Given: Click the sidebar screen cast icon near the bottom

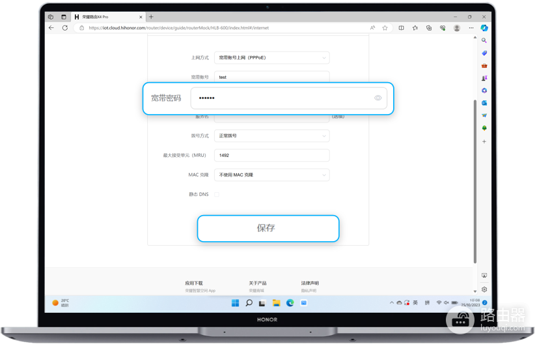Looking at the screenshot, I should click(484, 276).
